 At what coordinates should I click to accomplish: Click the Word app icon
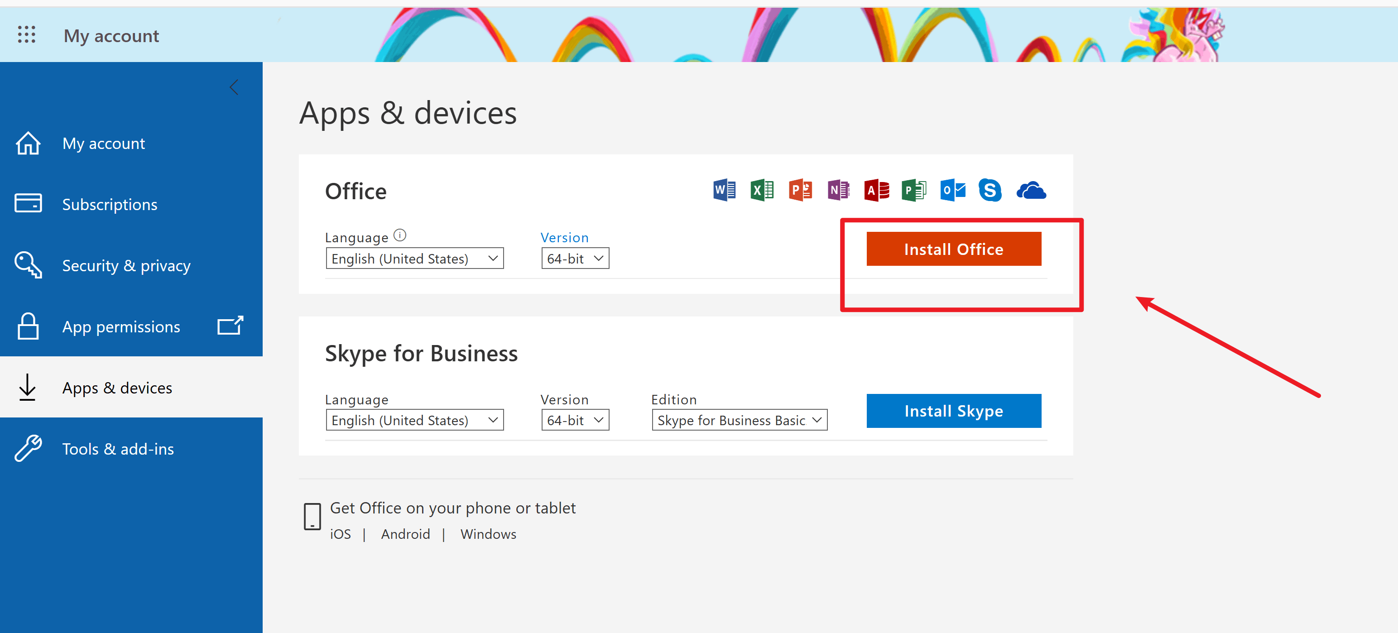(x=725, y=190)
